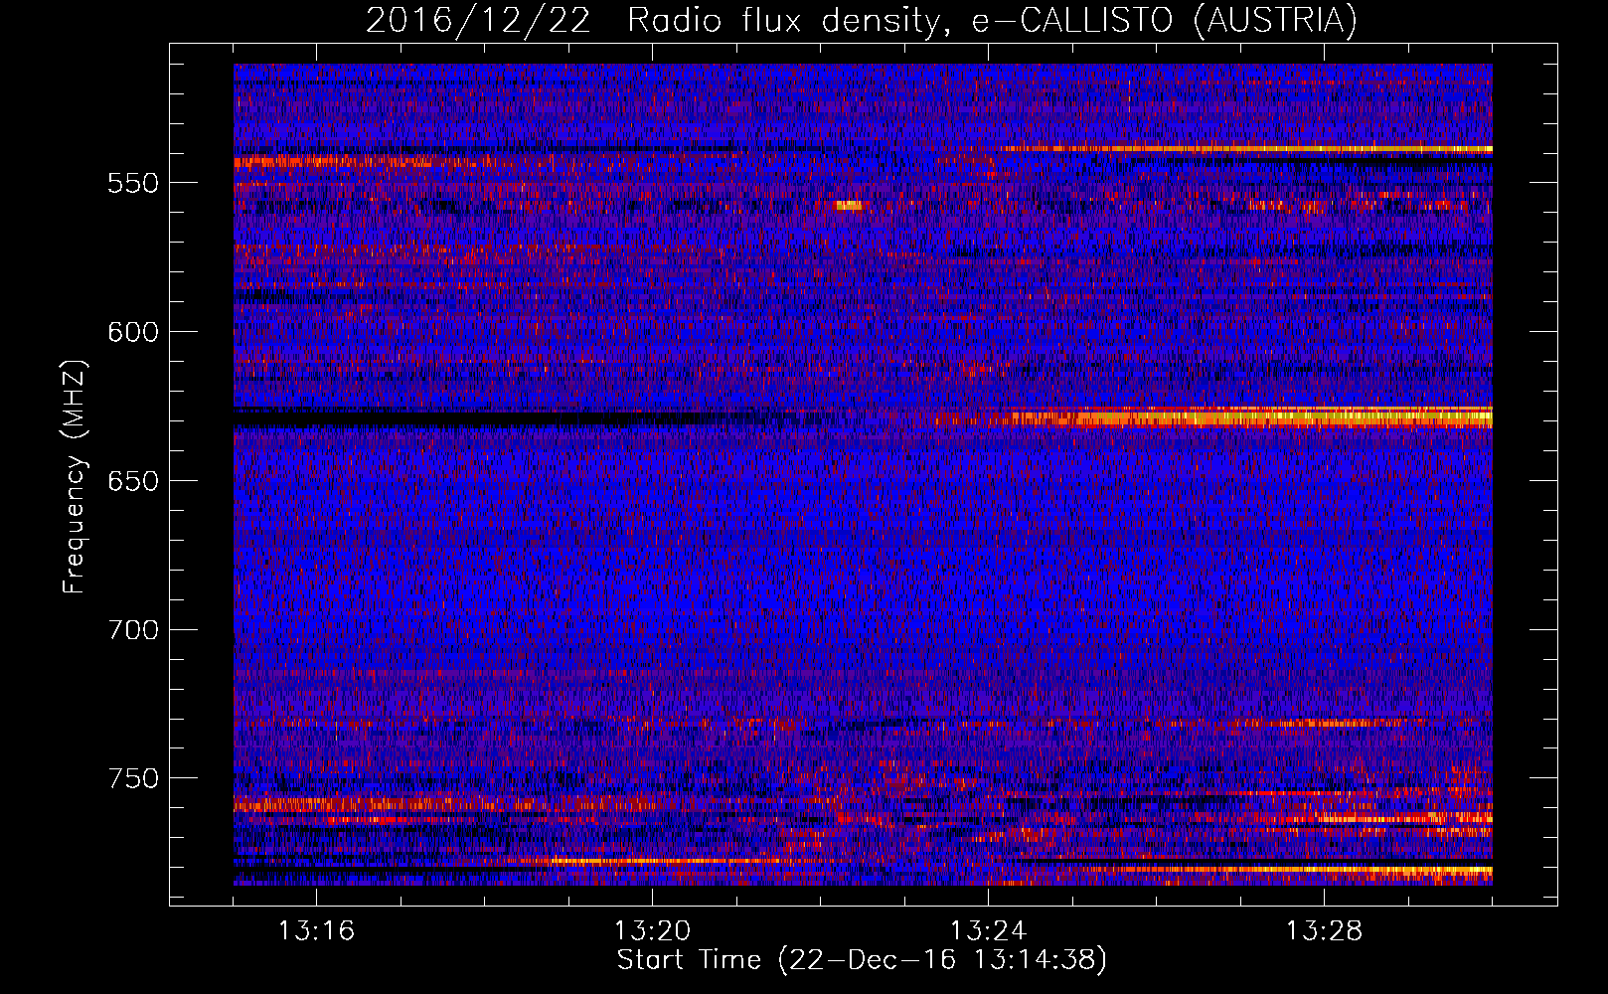Click the 13:24 time tick label
Viewport: 1608px width, 994px height.
click(988, 931)
